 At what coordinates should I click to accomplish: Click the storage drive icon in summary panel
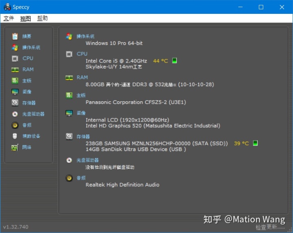(69, 137)
